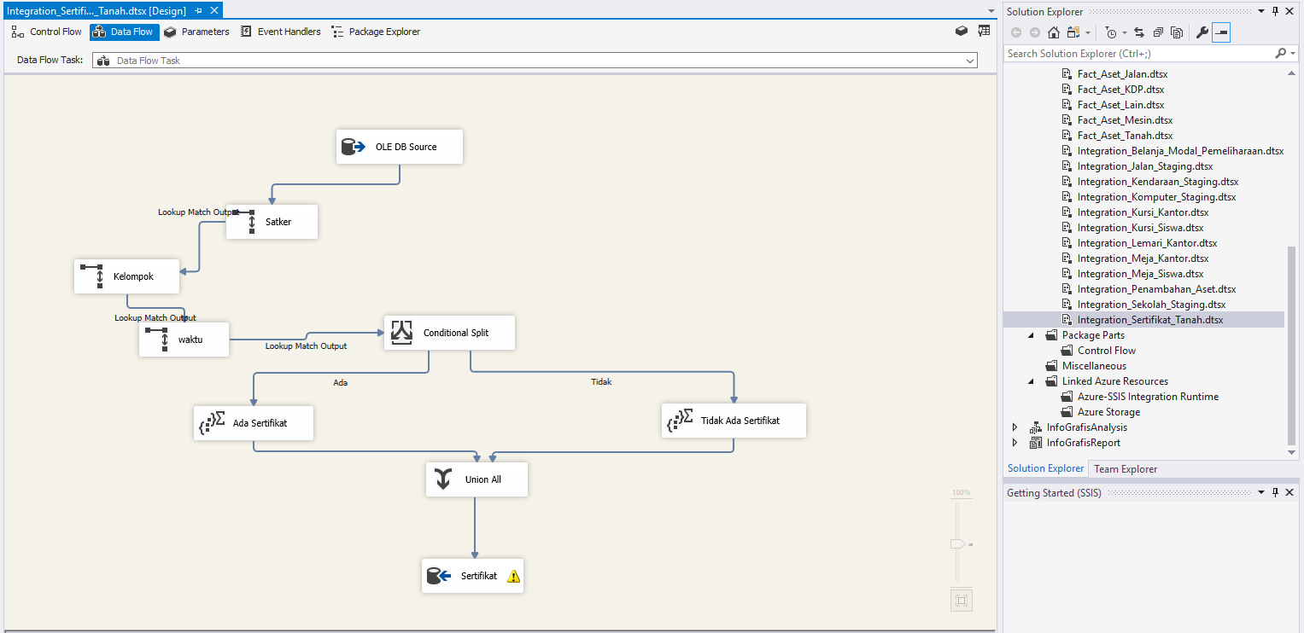Switch to the Package Explorer tab
The width and height of the screenshot is (1304, 633).
[376, 32]
